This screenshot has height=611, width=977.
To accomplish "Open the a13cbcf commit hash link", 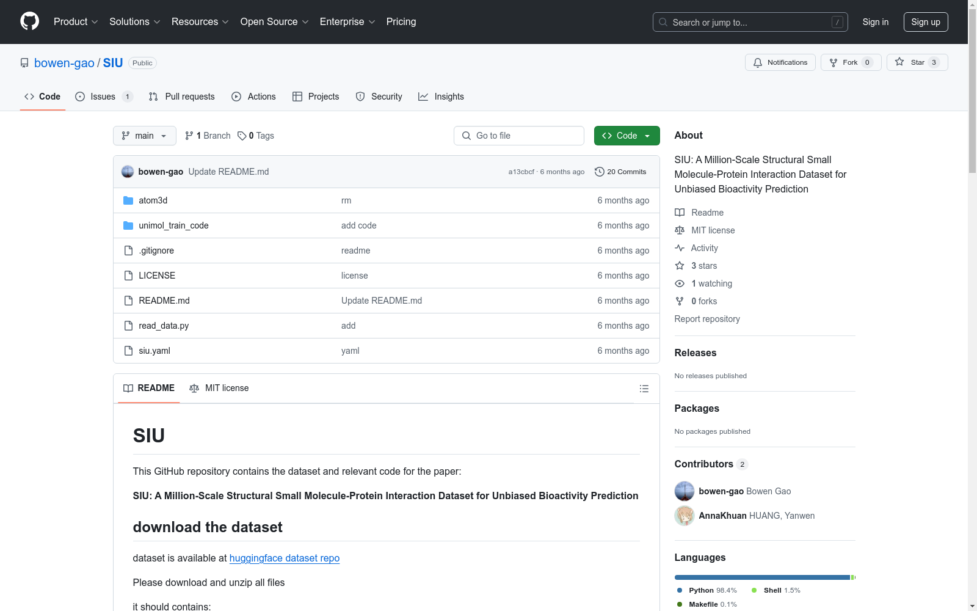I will tap(521, 172).
